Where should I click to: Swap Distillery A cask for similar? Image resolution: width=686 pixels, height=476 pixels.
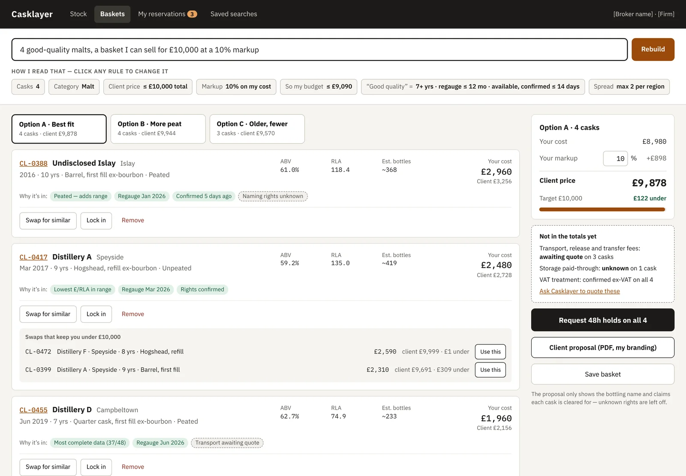tap(48, 314)
